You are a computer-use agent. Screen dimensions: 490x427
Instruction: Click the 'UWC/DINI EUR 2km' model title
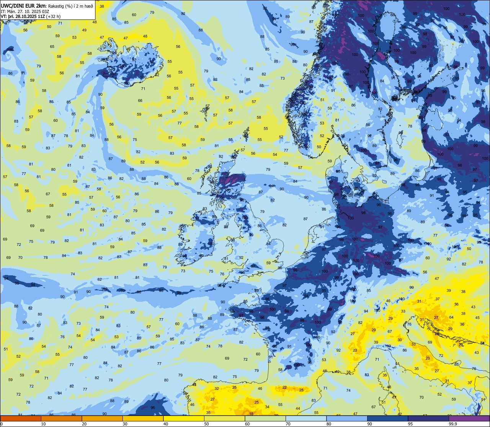23,5
